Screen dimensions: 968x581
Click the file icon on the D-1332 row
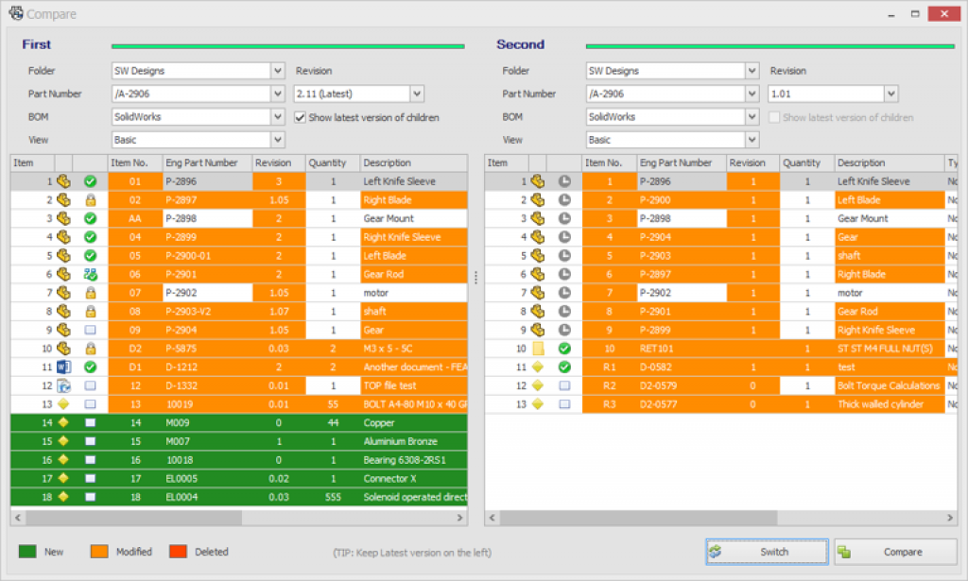63,385
